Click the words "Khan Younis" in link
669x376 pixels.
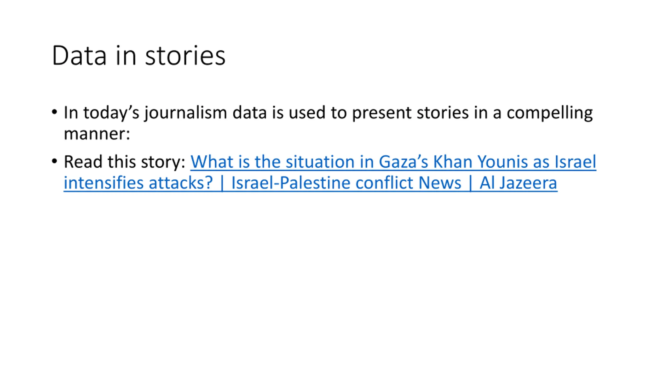480,162
